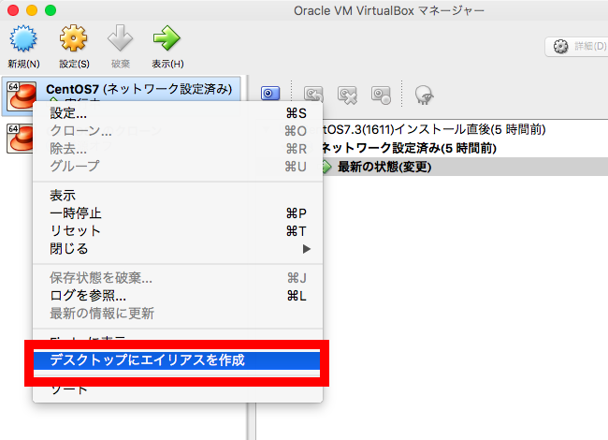Click the Discard (破棄) arrow icon

[x=121, y=38]
